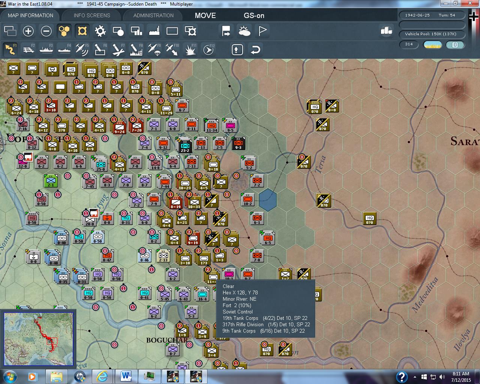Image resolution: width=480 pixels, height=384 pixels.
Task: Toggle the factory display icon
Action: (x=154, y=31)
